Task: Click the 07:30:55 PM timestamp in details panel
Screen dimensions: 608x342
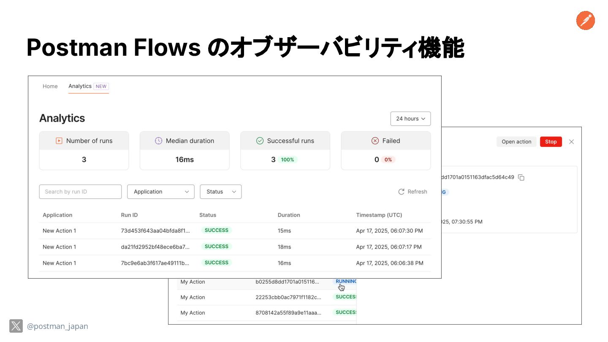Action: pyautogui.click(x=461, y=222)
